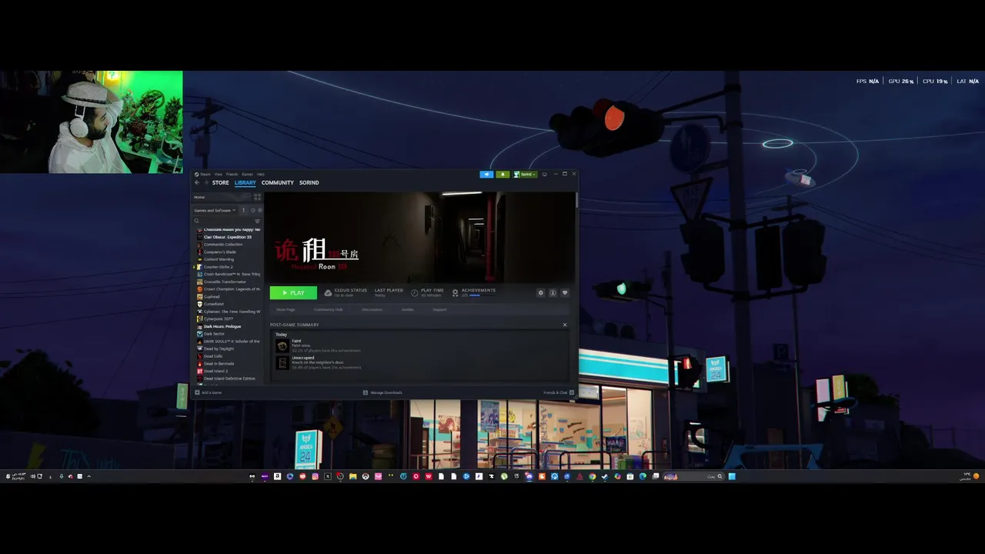Open the Discussions link
Image resolution: width=985 pixels, height=554 pixels.
372,309
